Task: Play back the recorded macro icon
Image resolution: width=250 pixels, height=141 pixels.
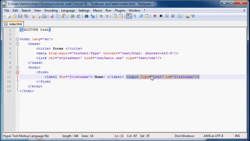Action: [x=167, y=16]
